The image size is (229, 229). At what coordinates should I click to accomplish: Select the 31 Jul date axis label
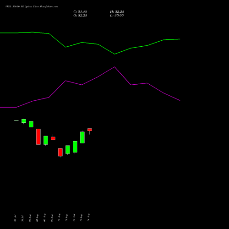tap(22, 218)
